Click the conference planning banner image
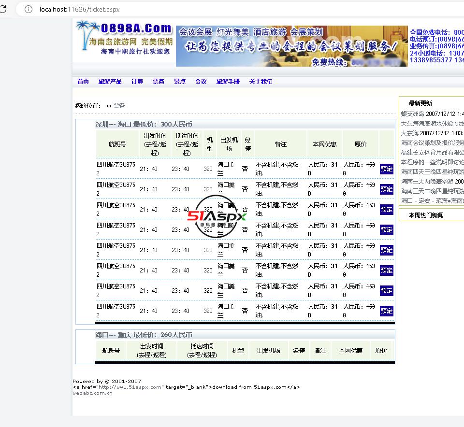464x427 pixels. pos(291,46)
